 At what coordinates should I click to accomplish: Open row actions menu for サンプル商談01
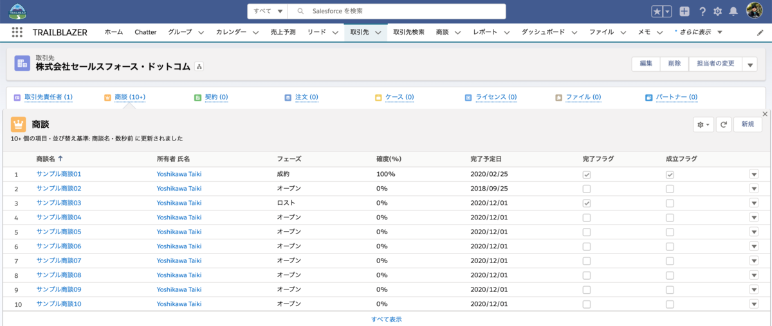tap(754, 174)
